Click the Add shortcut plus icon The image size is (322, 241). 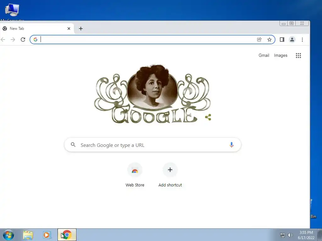coord(170,170)
